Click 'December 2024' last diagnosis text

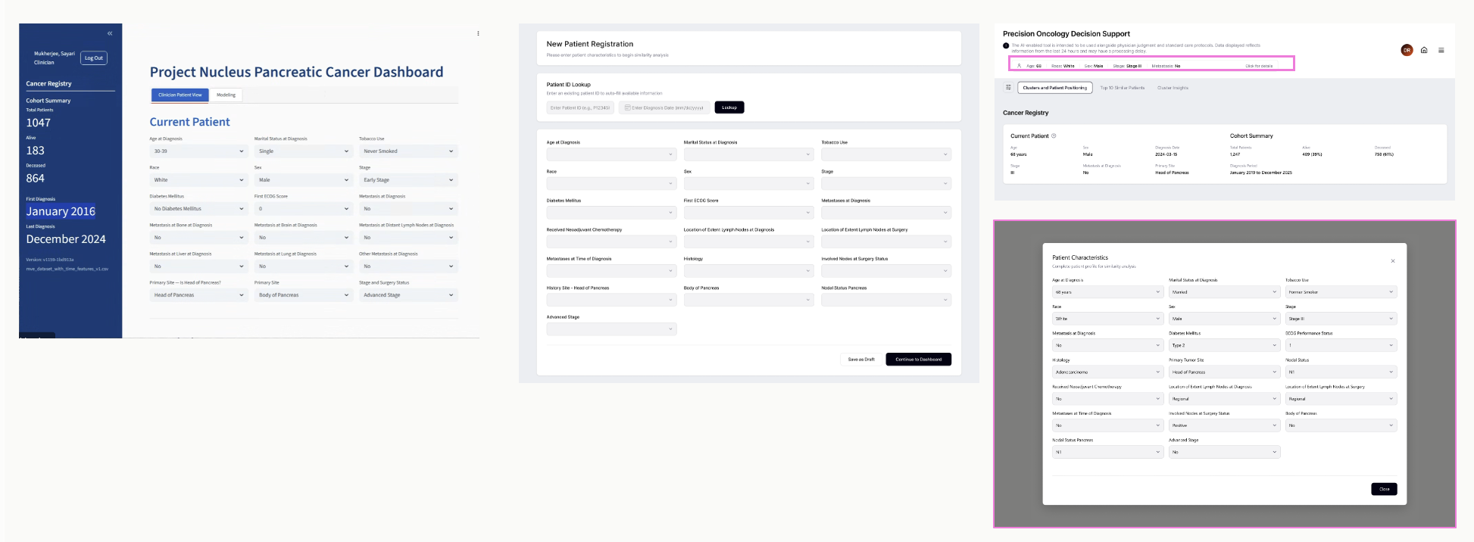[66, 239]
